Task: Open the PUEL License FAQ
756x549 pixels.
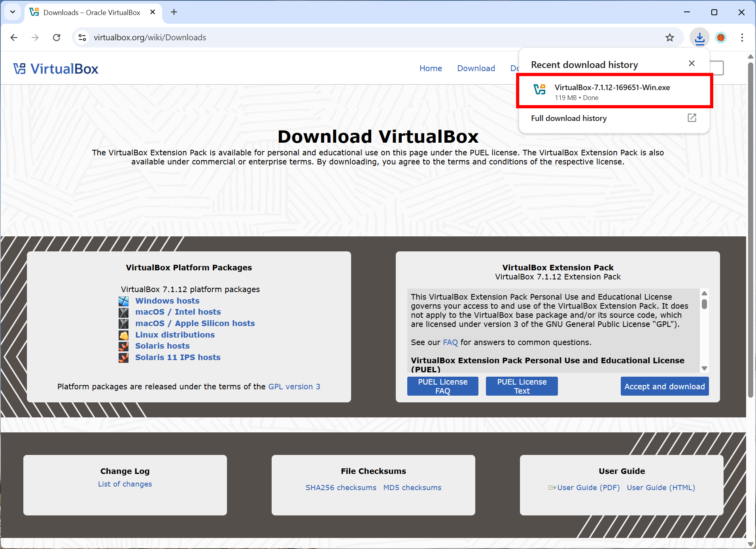Action: [442, 386]
